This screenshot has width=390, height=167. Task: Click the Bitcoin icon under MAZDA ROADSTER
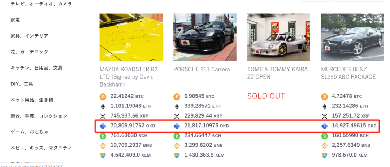(x=103, y=97)
